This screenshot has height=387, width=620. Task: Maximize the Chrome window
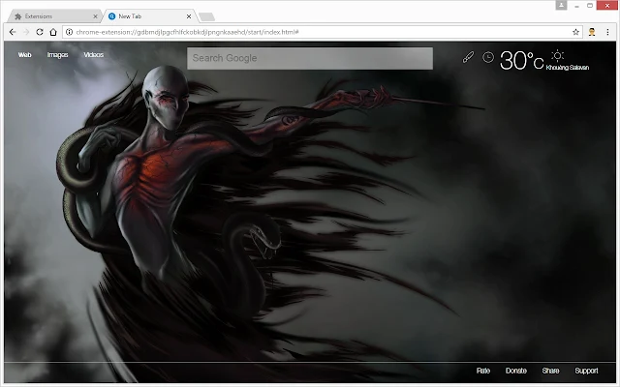click(x=590, y=6)
